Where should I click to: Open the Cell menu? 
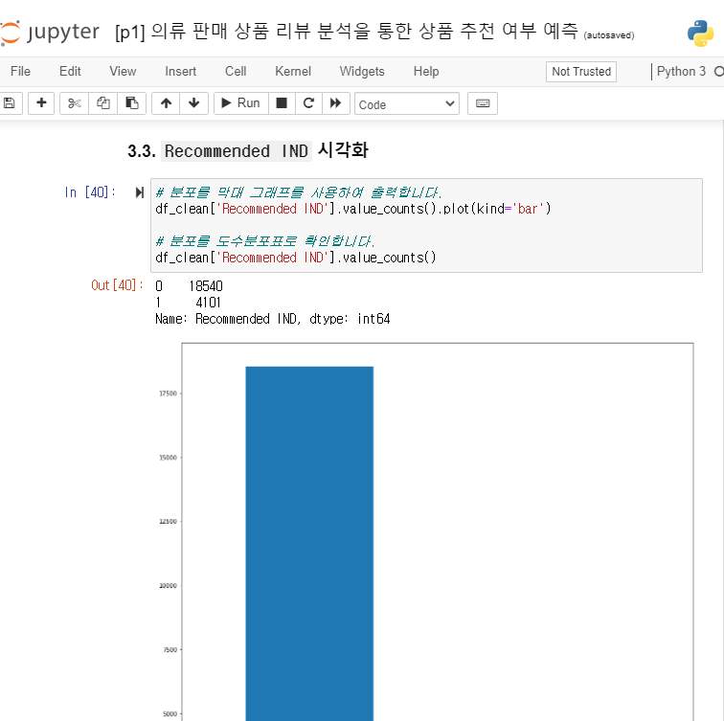[x=236, y=72]
